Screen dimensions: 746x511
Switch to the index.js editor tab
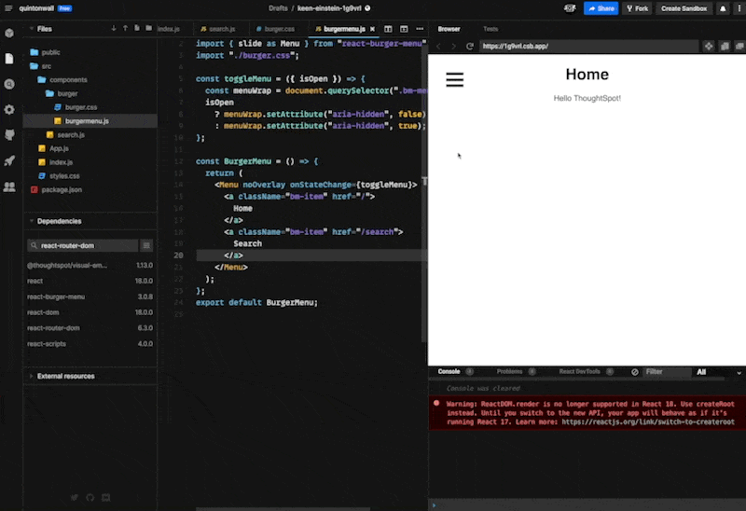click(x=169, y=29)
